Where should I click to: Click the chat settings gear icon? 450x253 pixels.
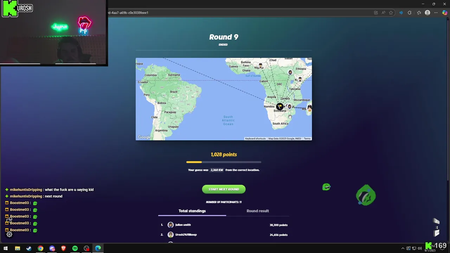coord(9,234)
